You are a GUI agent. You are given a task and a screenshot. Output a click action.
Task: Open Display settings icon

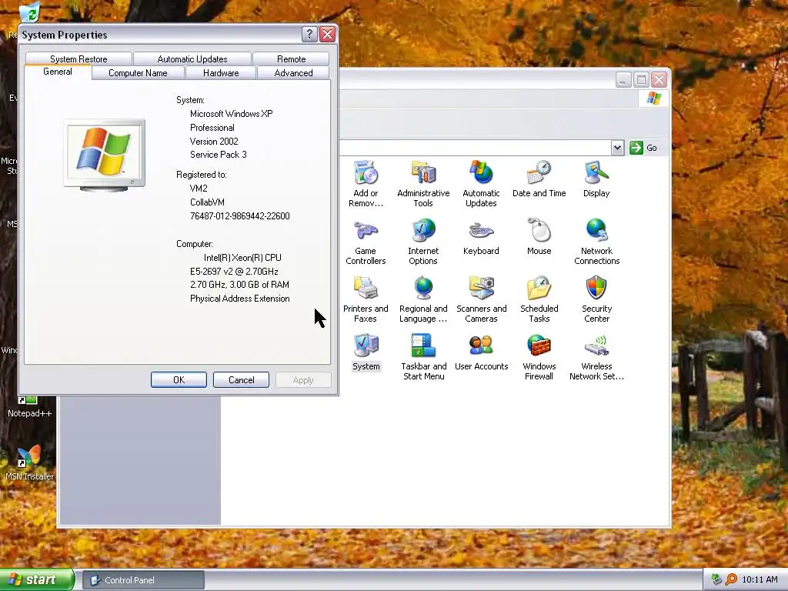(596, 179)
